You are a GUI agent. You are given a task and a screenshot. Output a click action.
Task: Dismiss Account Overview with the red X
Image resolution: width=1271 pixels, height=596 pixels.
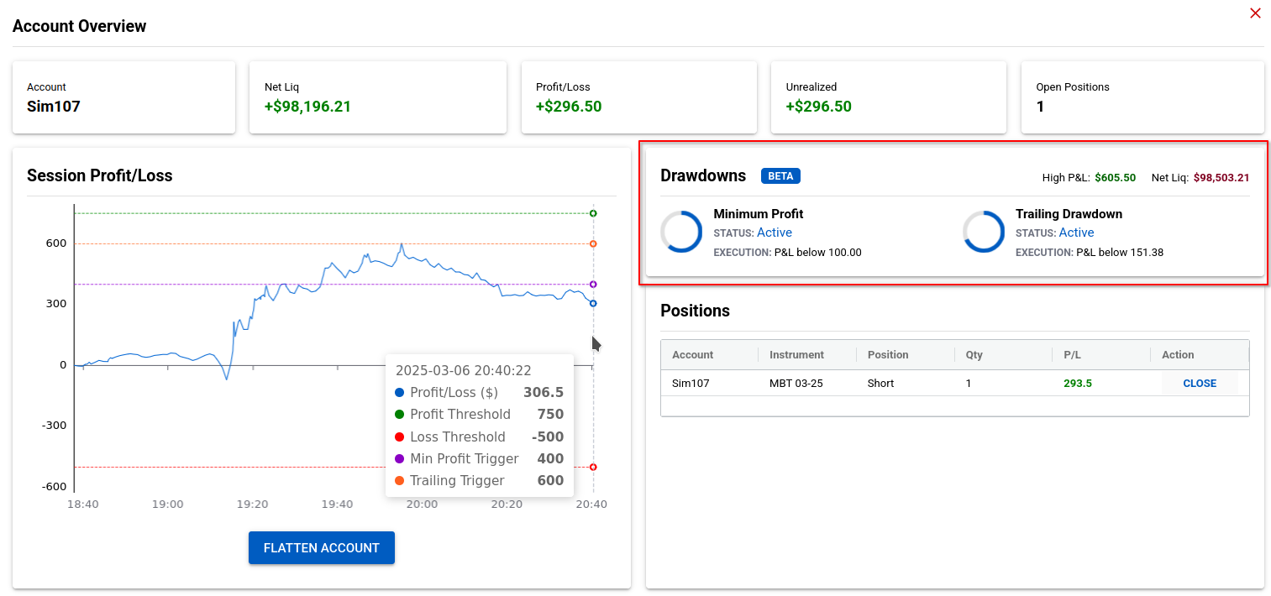[1255, 13]
